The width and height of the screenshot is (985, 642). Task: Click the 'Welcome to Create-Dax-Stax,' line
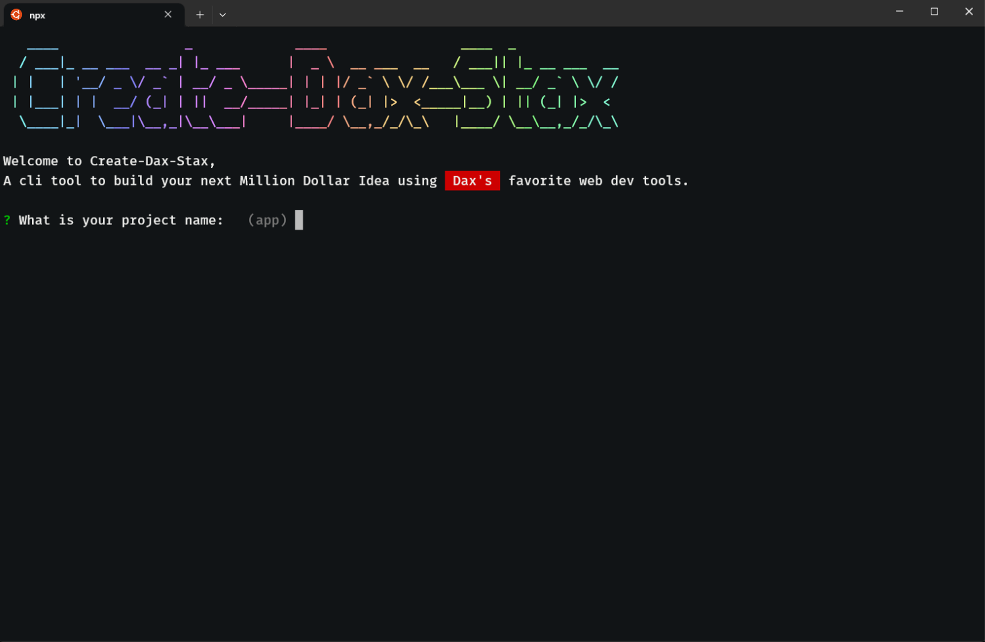click(x=109, y=161)
